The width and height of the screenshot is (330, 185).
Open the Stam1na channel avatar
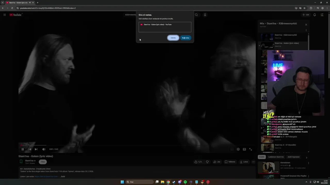[21, 162]
